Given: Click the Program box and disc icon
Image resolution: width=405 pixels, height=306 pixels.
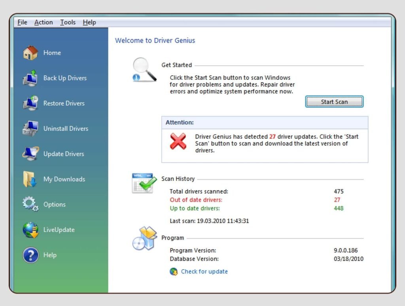Looking at the screenshot, I should [x=145, y=238].
